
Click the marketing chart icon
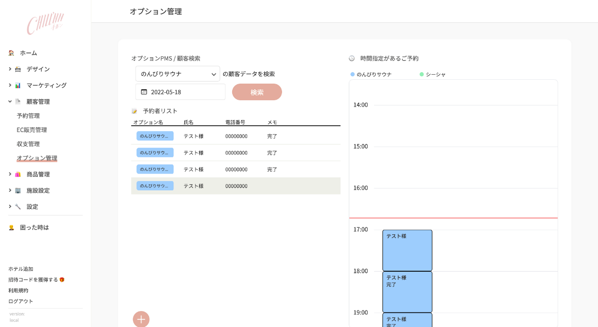point(18,85)
